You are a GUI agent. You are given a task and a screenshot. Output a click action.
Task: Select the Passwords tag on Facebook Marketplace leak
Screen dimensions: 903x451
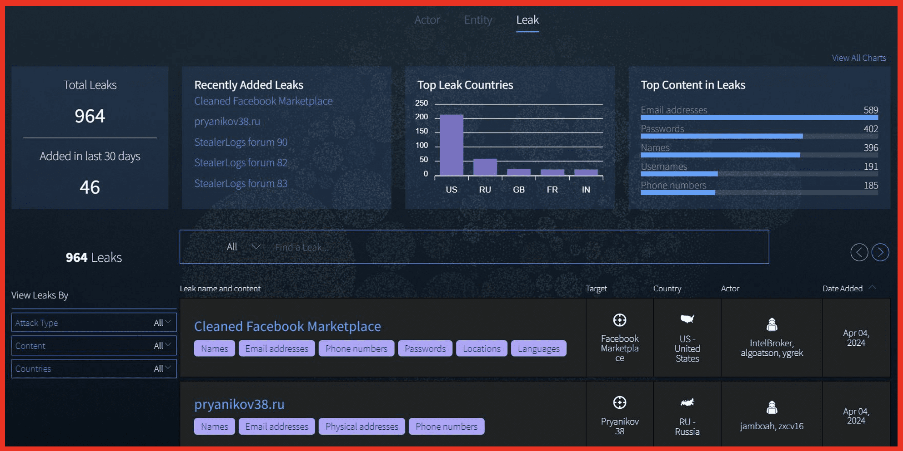(x=425, y=348)
